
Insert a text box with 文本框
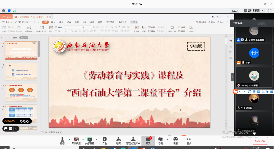(x=137, y=29)
